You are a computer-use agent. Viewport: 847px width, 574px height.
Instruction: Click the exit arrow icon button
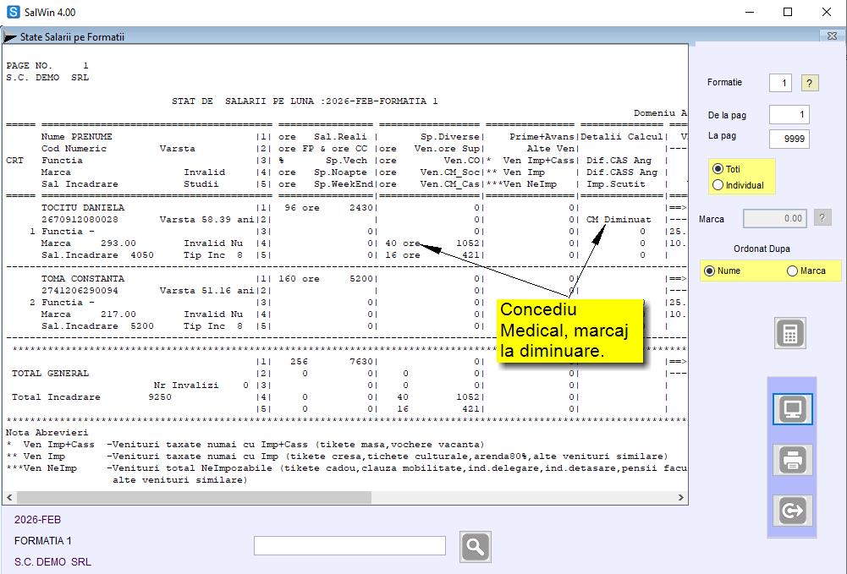[792, 511]
